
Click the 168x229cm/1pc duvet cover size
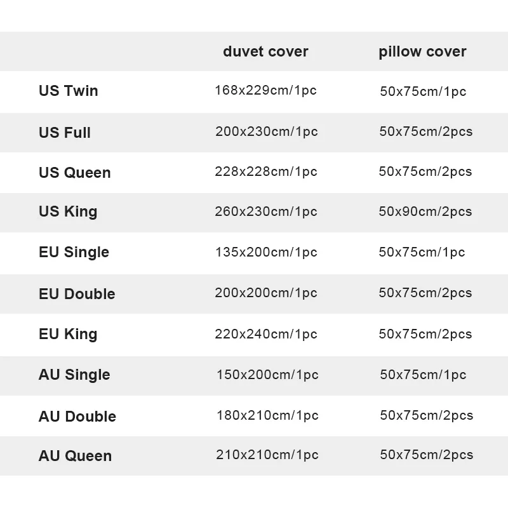coord(265,91)
